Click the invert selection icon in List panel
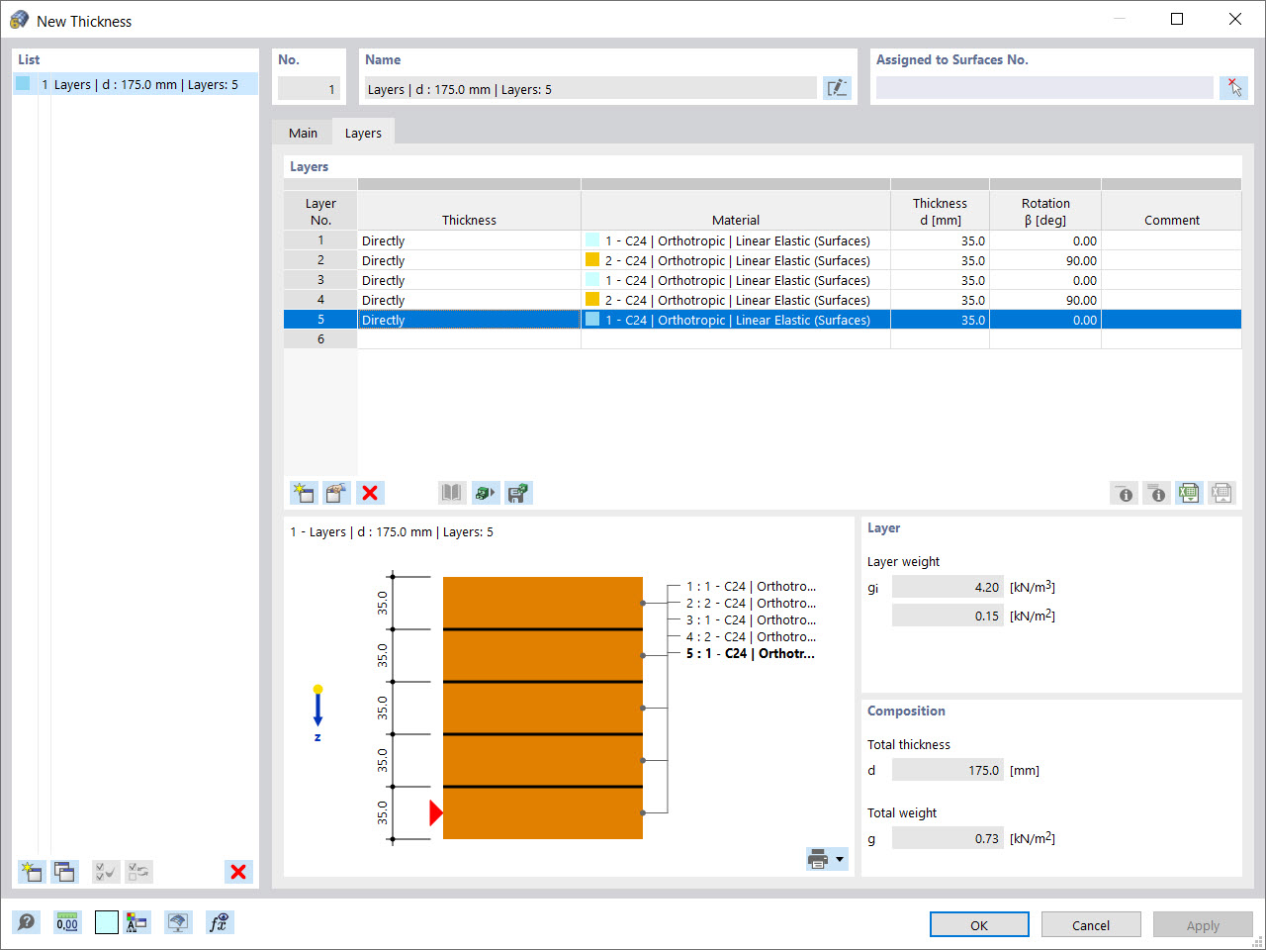This screenshot has height=950, width=1266. click(x=138, y=872)
